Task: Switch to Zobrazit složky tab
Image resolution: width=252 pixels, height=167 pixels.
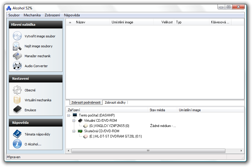Action: coord(115,102)
